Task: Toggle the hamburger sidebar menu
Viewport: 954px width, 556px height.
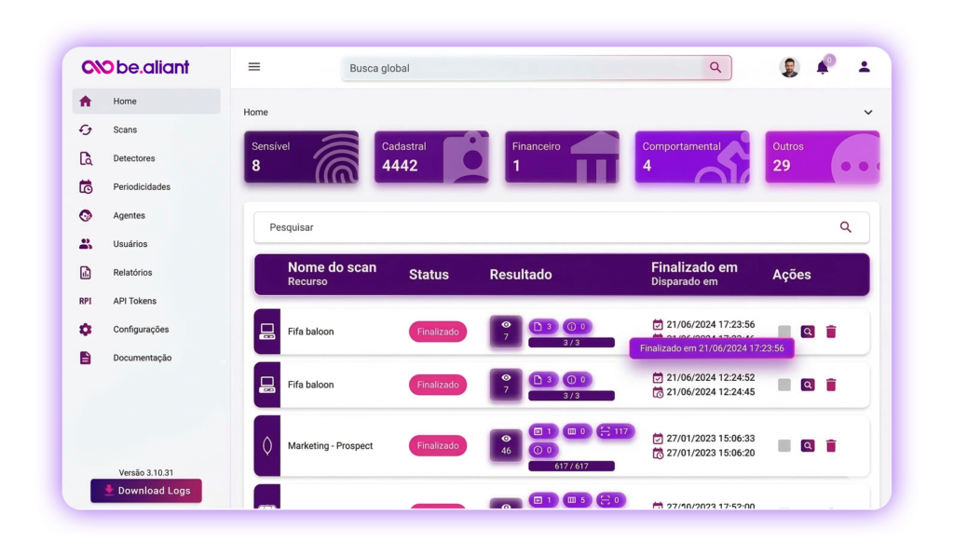Action: click(254, 67)
